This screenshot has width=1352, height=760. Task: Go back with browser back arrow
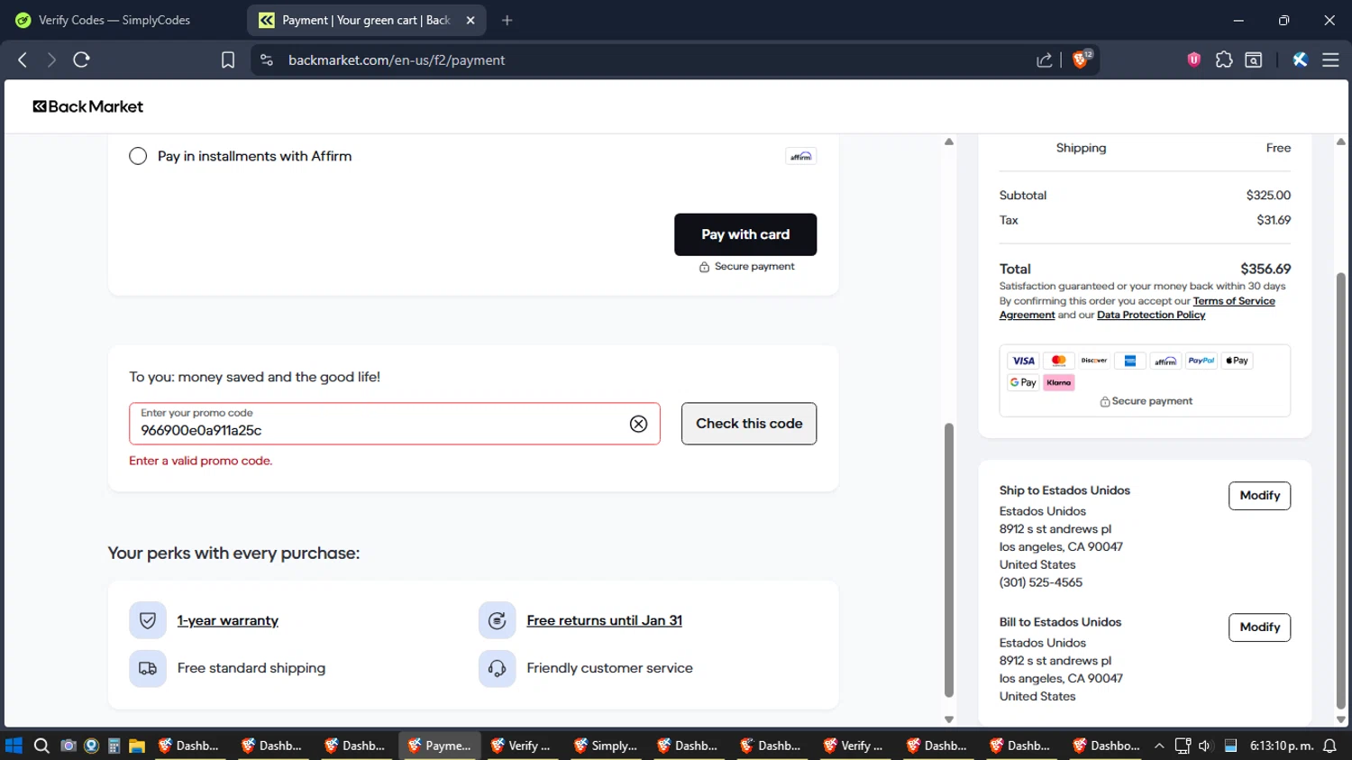[23, 60]
